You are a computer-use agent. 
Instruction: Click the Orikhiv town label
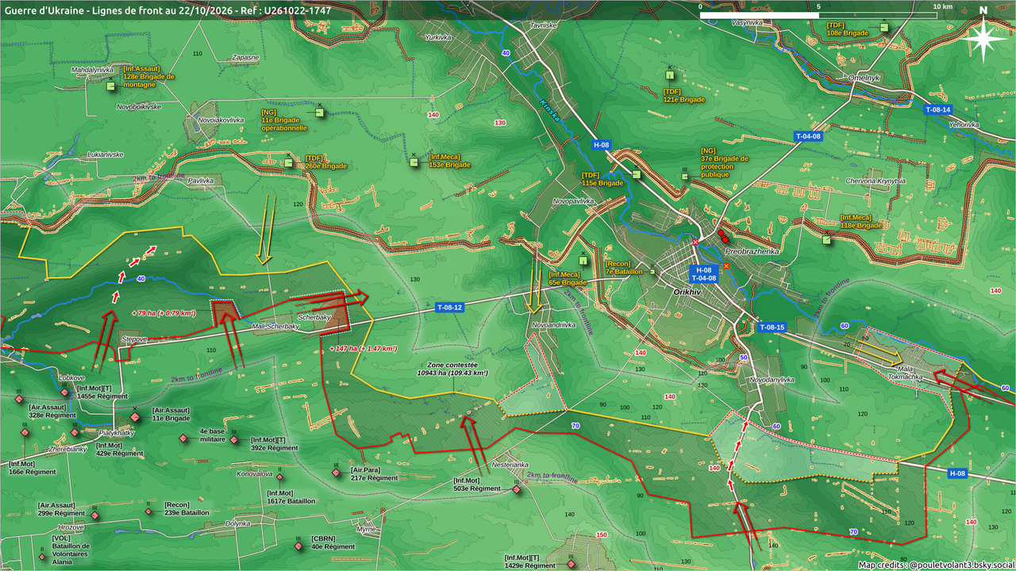[687, 293]
